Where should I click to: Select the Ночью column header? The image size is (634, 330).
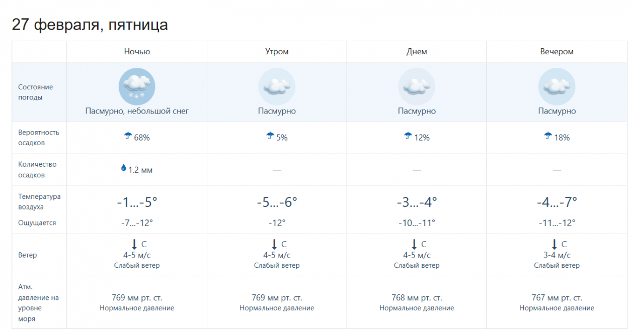point(137,52)
